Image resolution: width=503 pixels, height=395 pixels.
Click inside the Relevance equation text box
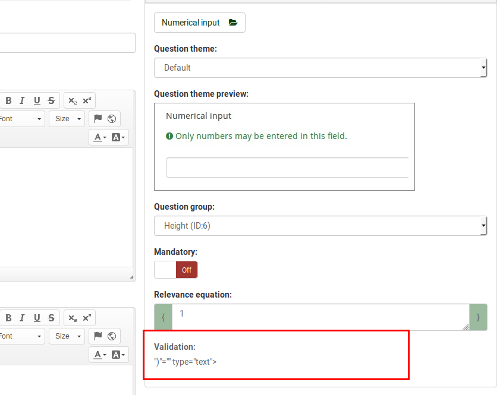pyautogui.click(x=320, y=317)
